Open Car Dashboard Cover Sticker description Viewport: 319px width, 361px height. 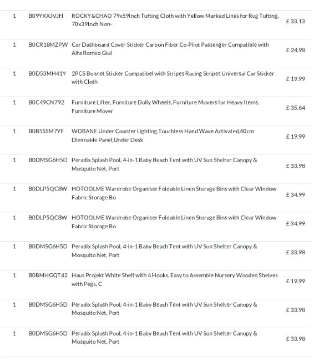[170, 49]
